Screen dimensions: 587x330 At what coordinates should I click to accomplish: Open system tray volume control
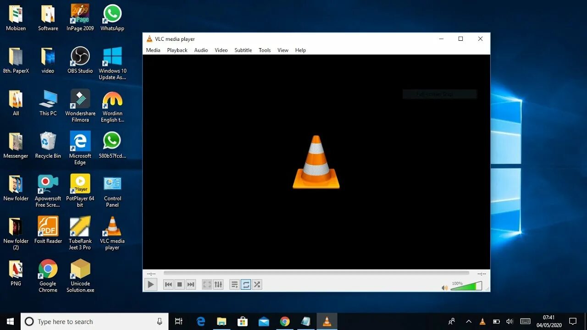(509, 322)
